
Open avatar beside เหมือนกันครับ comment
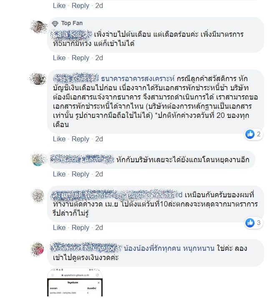38,195
